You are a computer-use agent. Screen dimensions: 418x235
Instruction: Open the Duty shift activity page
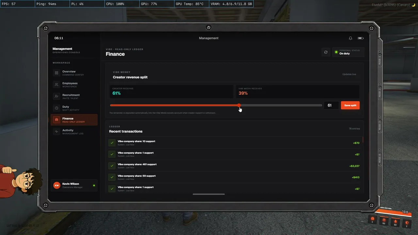(74, 108)
